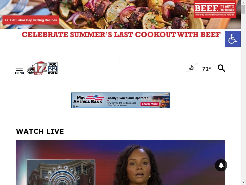This screenshot has height=185, width=246.
Task: Click the Celebrate Summer's Last Cookout headline
Action: coord(121,35)
